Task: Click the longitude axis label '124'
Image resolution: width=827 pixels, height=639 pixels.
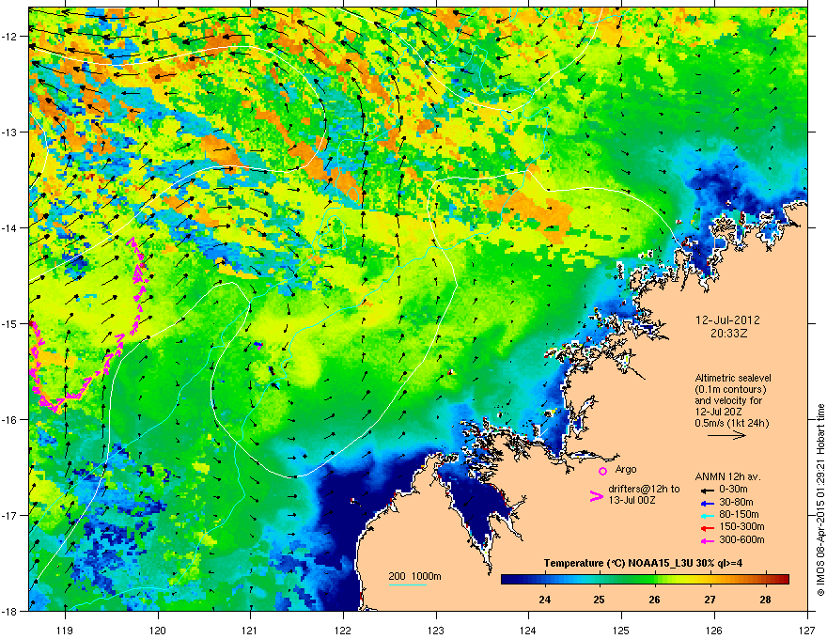Action: coord(528,630)
